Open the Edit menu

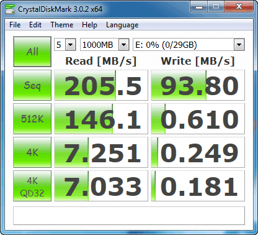[35, 25]
